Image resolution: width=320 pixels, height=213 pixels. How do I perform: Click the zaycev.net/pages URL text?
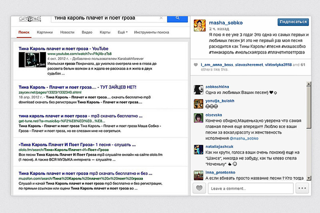tap(50, 92)
